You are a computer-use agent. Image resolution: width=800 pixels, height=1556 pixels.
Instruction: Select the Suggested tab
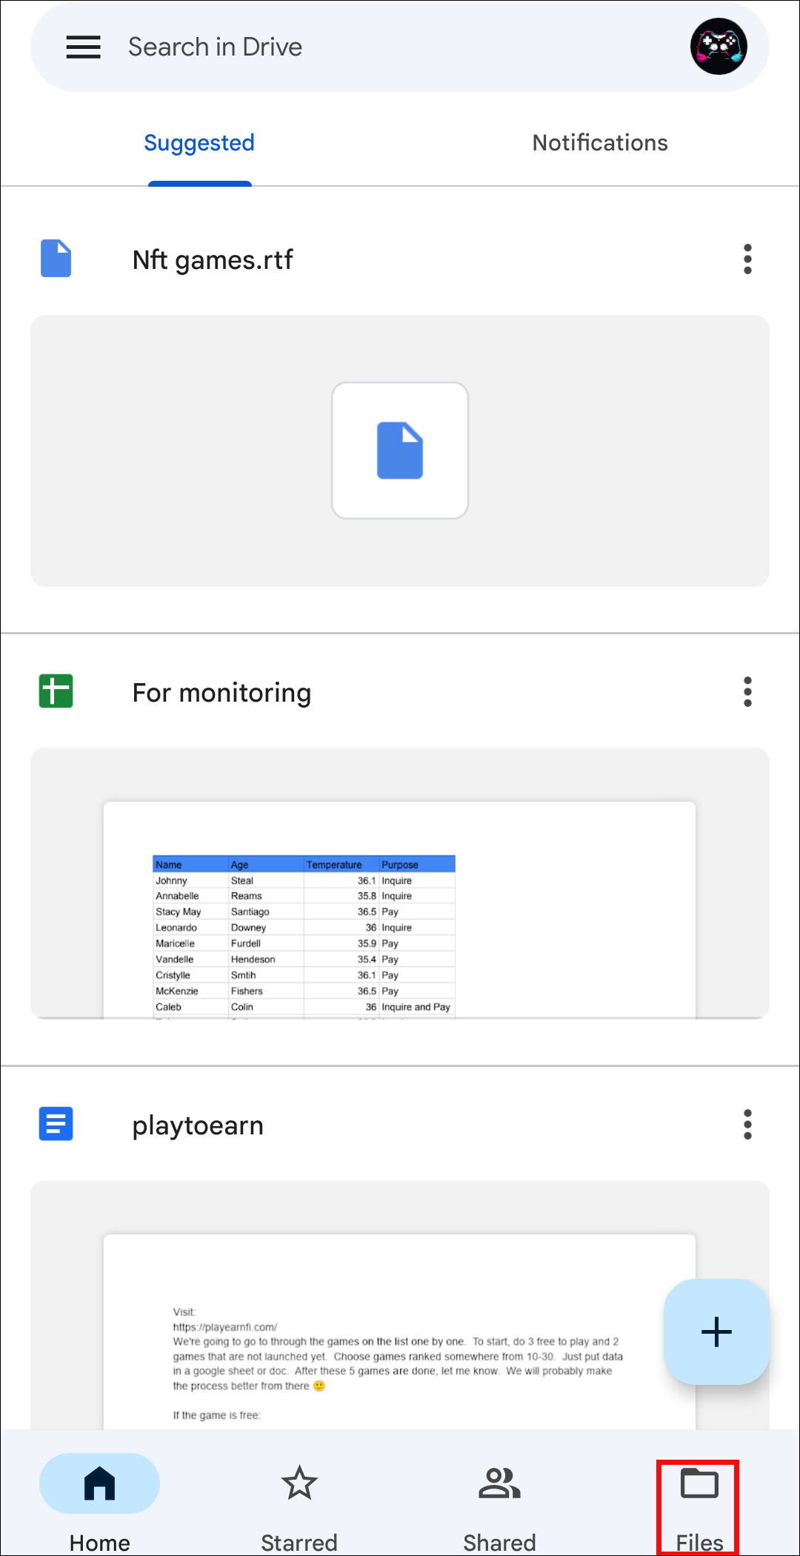pyautogui.click(x=199, y=143)
